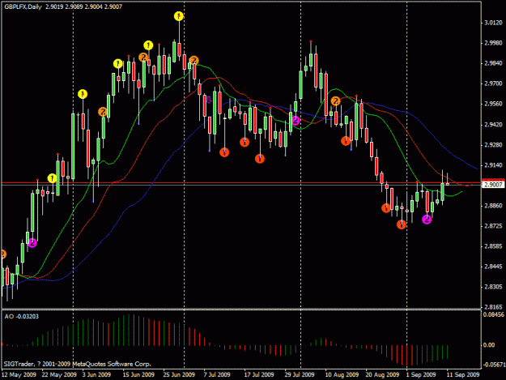Click the 29 Jul 2009 date label
The image size is (506, 380).
point(299,374)
